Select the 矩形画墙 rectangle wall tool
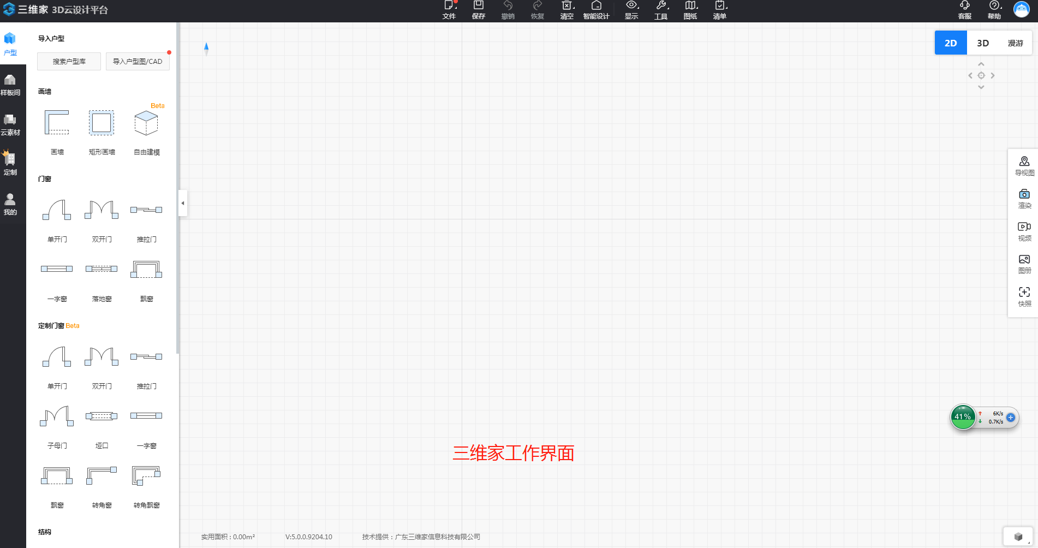The image size is (1038, 548). click(x=102, y=132)
